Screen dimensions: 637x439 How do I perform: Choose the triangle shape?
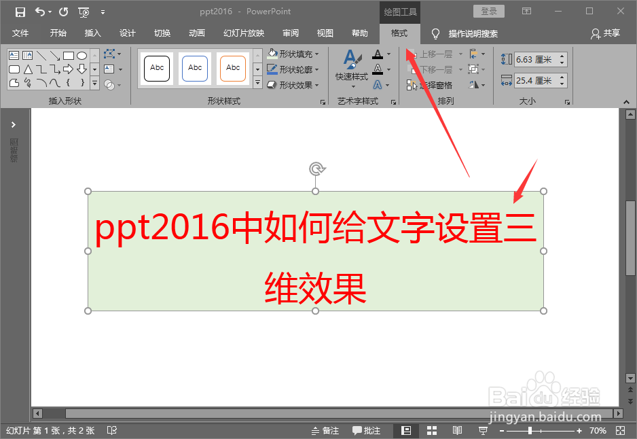28,69
